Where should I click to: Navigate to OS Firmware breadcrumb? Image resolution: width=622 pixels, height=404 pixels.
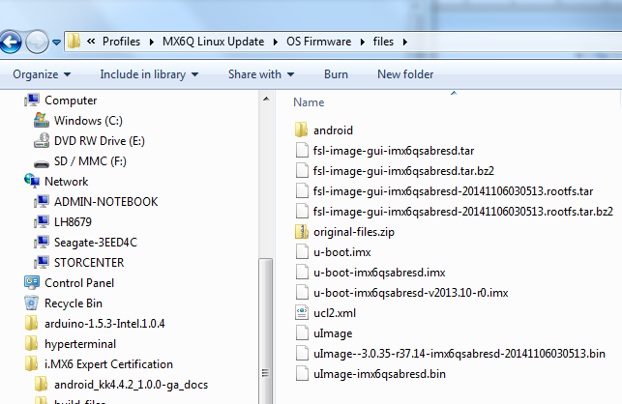[318, 42]
